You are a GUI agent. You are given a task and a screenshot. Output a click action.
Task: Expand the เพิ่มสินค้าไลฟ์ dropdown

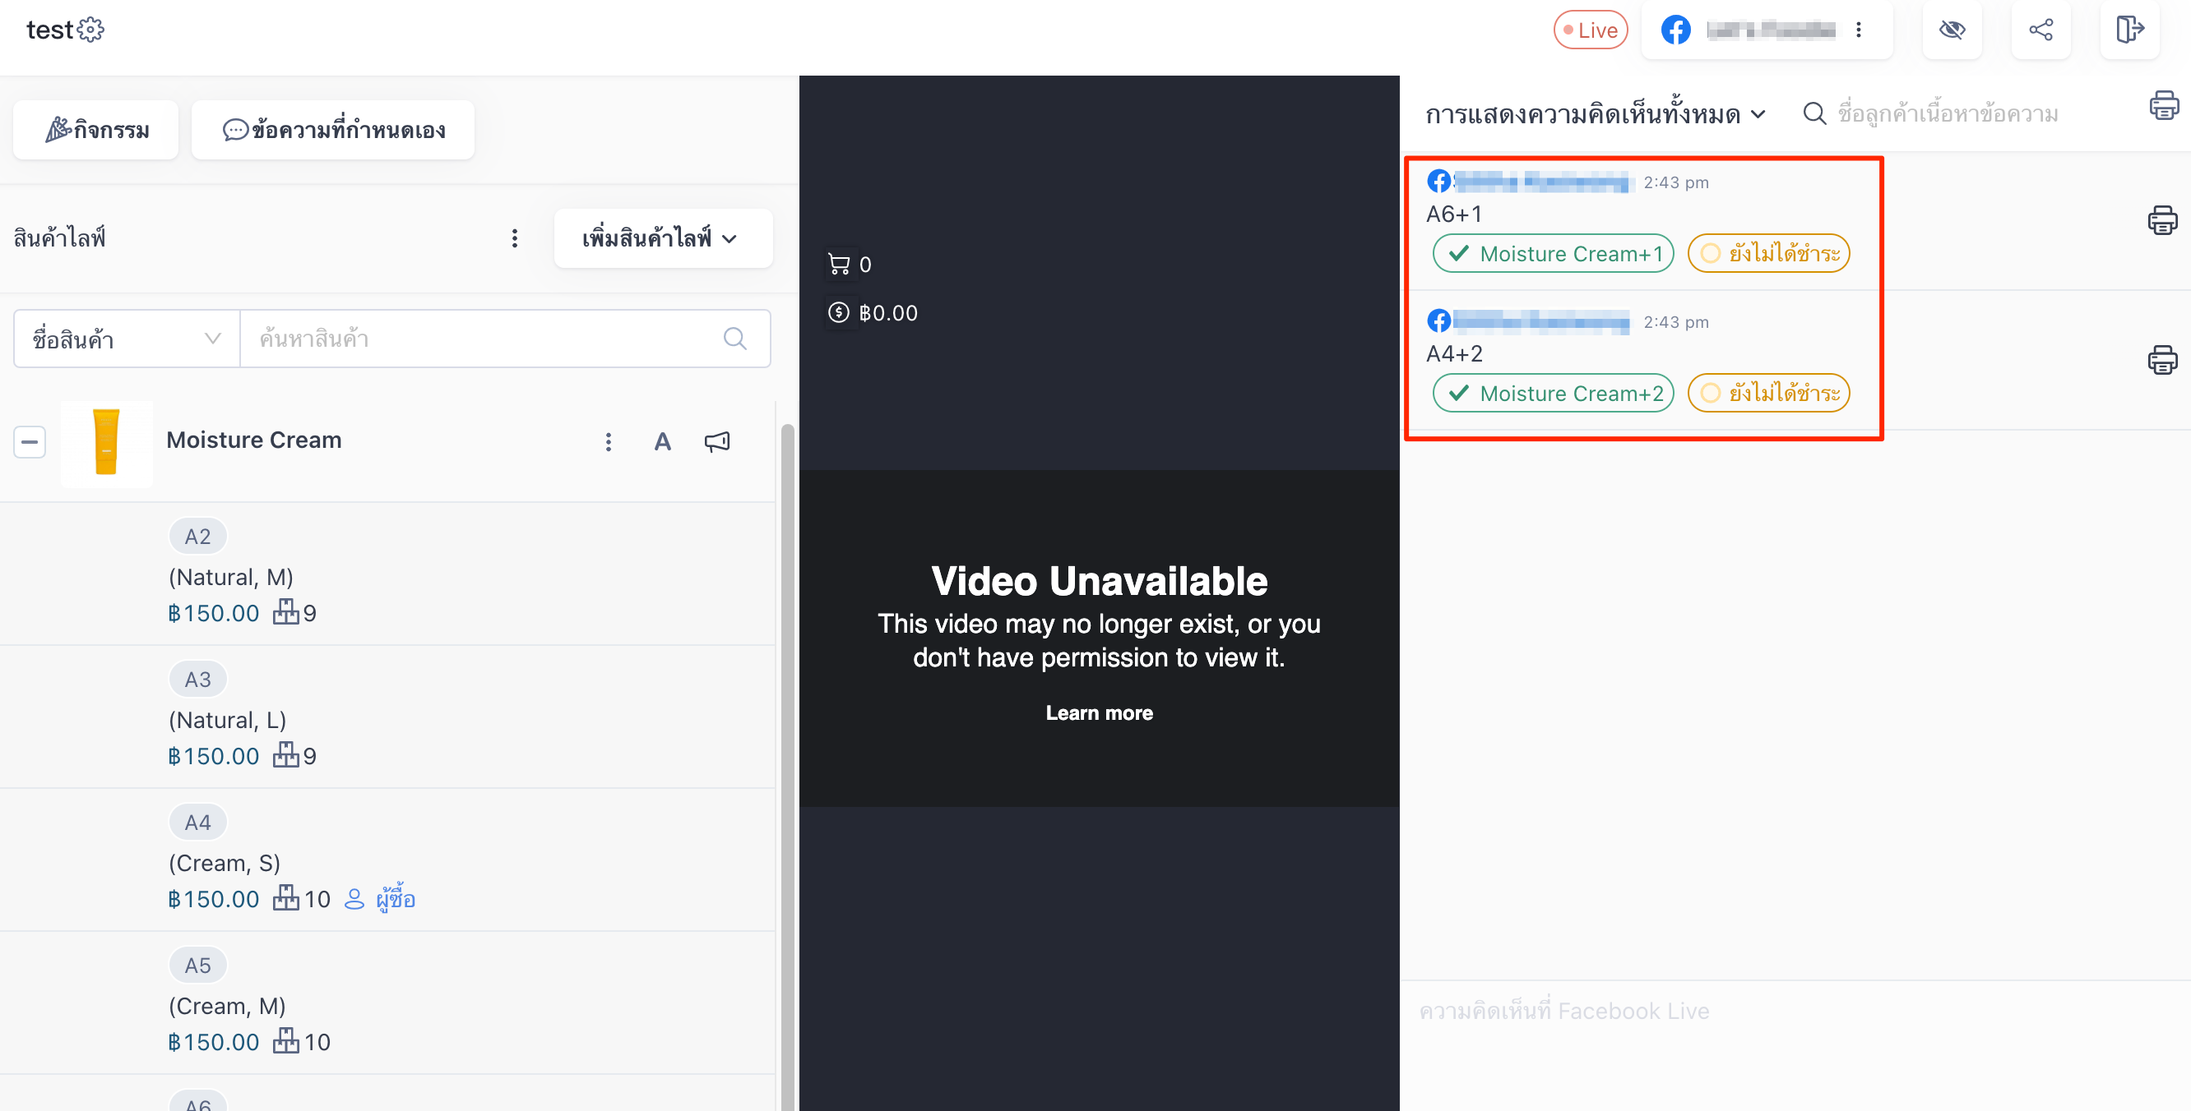pyautogui.click(x=663, y=239)
